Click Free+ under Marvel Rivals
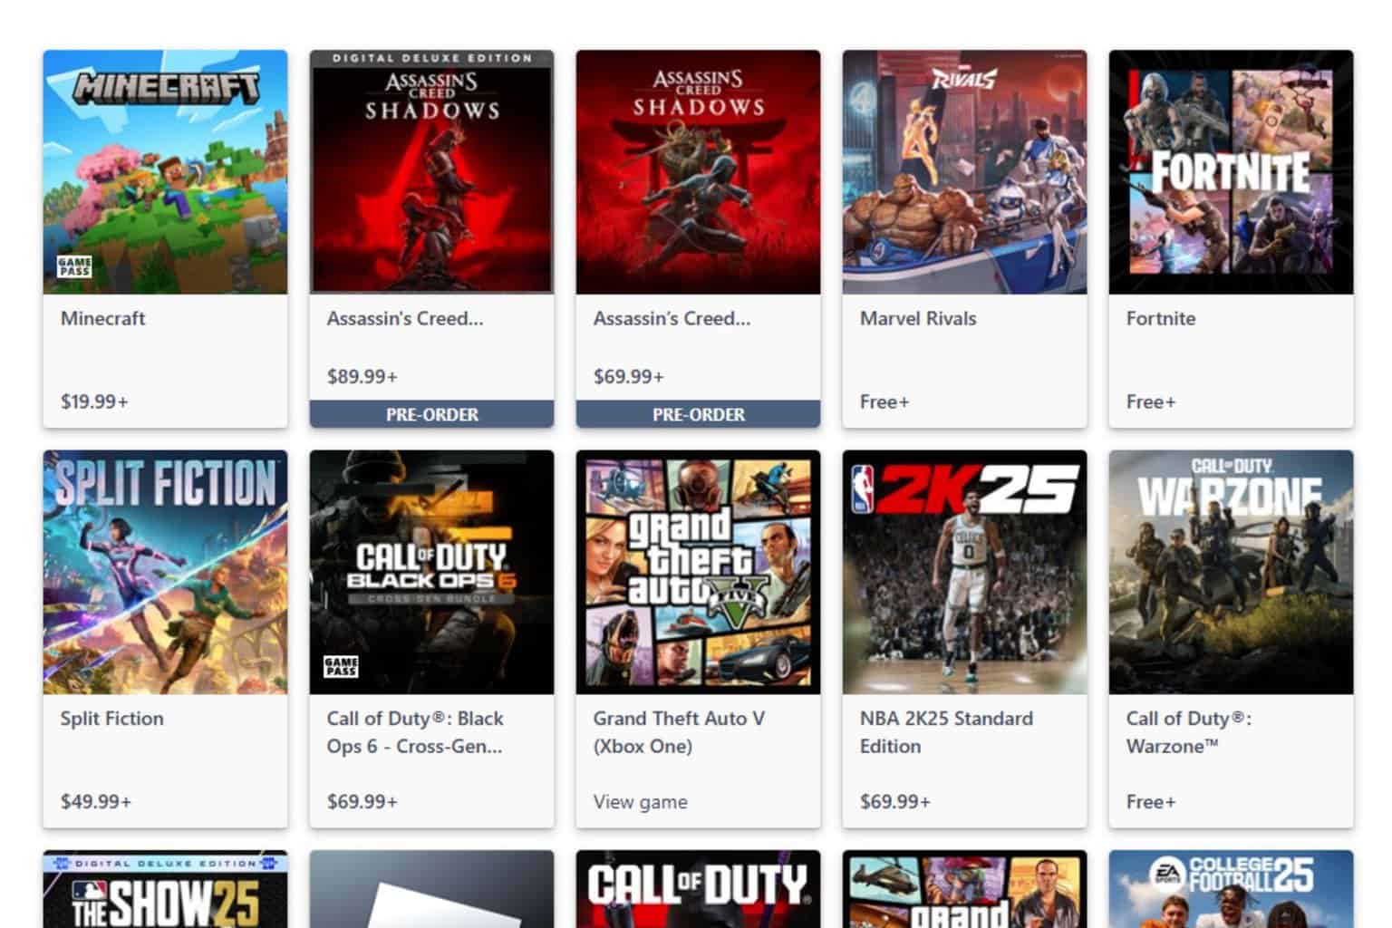This screenshot has width=1392, height=928. click(884, 401)
